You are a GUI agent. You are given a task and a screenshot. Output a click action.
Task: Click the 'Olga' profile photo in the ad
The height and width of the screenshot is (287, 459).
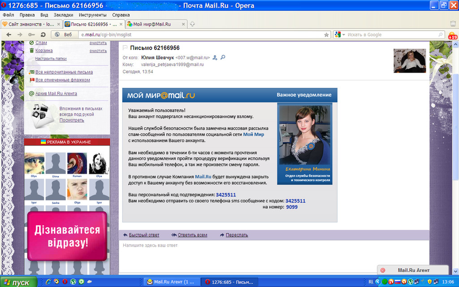click(77, 190)
